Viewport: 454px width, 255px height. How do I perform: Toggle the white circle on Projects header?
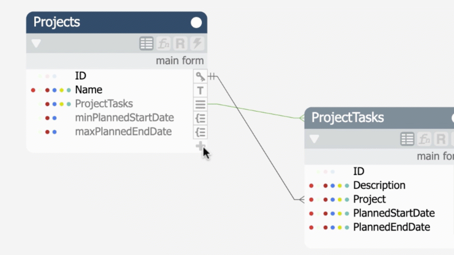click(196, 23)
